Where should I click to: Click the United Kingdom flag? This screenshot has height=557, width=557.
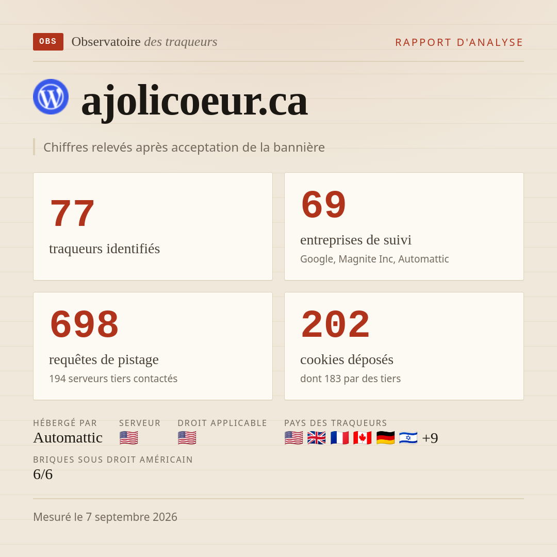click(317, 438)
